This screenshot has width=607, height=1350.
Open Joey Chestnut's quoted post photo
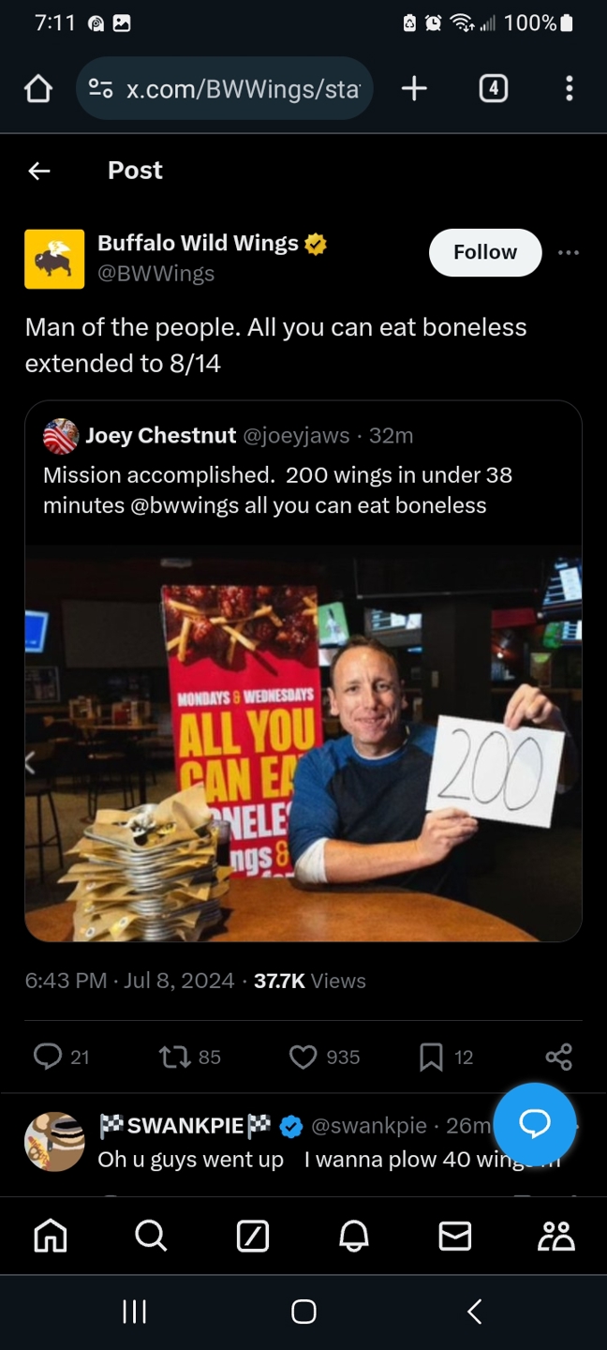coord(303,742)
